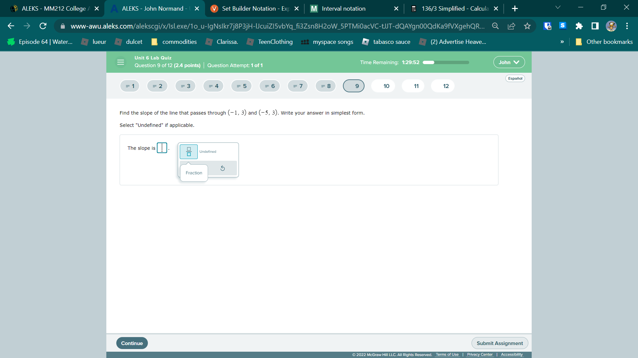Toggle the browser side panel
Image resolution: width=638 pixels, height=358 pixels.
[595, 26]
